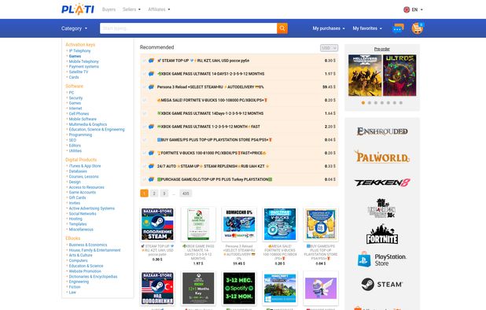Screen dimensions: 486x310
Task: Open the Helldivers pre-order cover
Action: tap(365, 76)
